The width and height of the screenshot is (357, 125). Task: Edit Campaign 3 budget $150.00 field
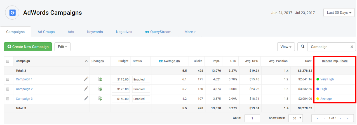click(x=121, y=99)
